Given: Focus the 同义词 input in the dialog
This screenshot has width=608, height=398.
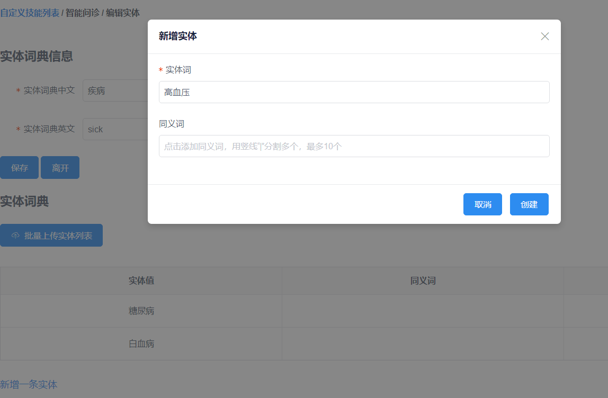Looking at the screenshot, I should pyautogui.click(x=354, y=146).
